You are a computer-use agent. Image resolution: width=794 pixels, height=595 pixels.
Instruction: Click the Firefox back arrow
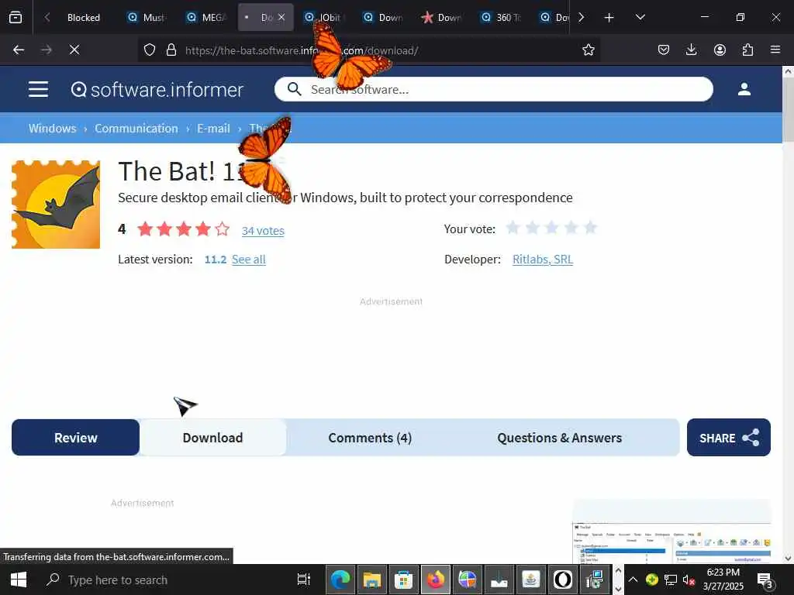(x=19, y=50)
